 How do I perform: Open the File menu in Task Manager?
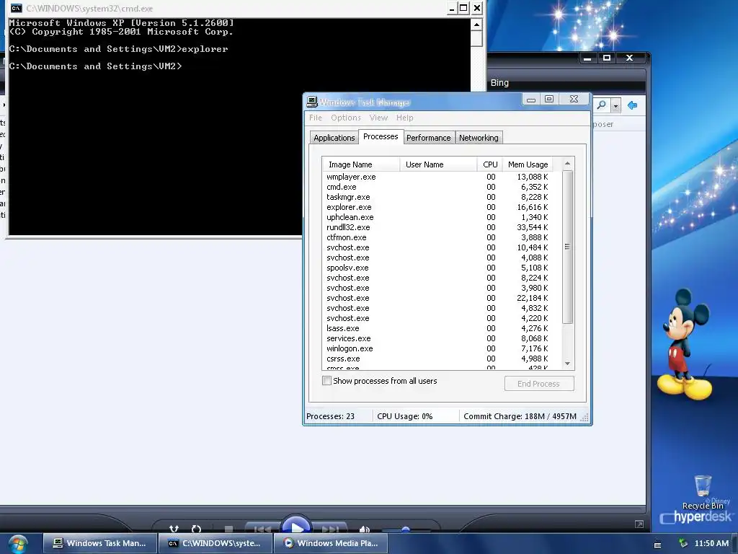(x=316, y=118)
